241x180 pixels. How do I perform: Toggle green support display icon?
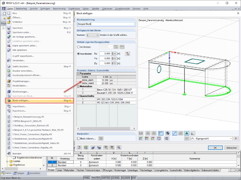pyautogui.click(x=186, y=133)
